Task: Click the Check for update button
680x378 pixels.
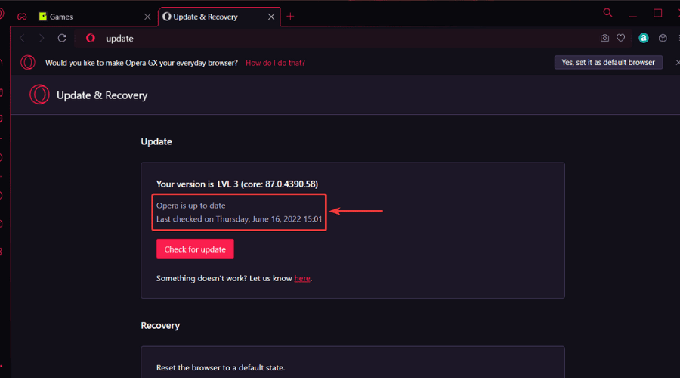Action: 195,249
